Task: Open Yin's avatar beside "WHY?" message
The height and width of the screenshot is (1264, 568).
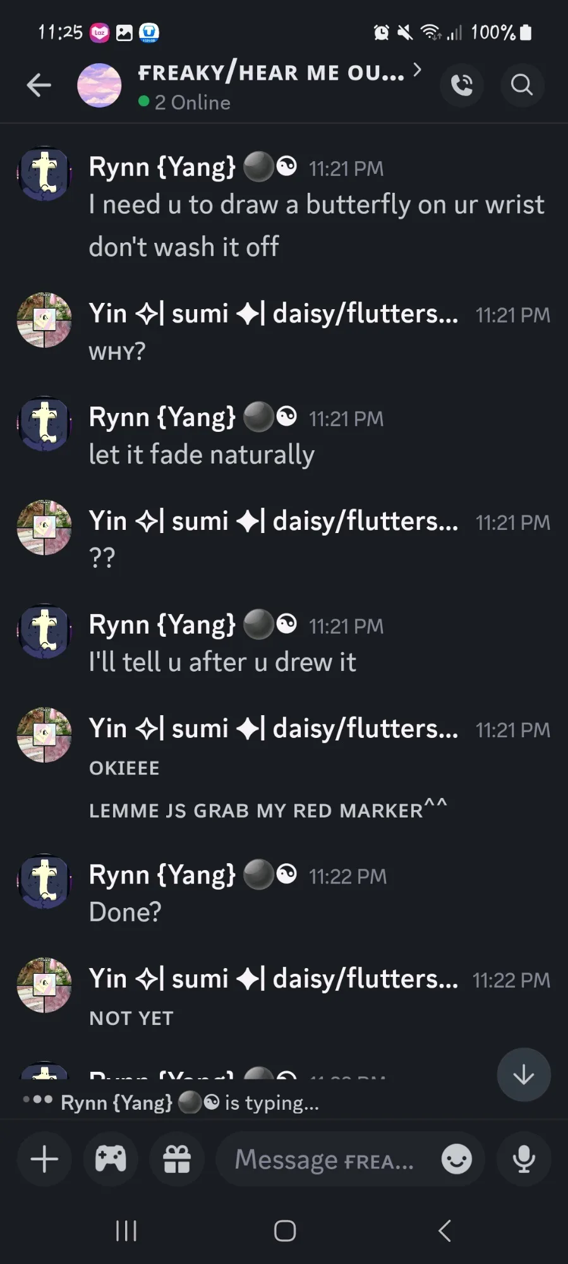Action: [44, 320]
